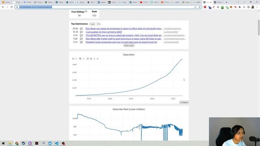Switch to the YouTube browser tab
260x146 pixels.
144,2
